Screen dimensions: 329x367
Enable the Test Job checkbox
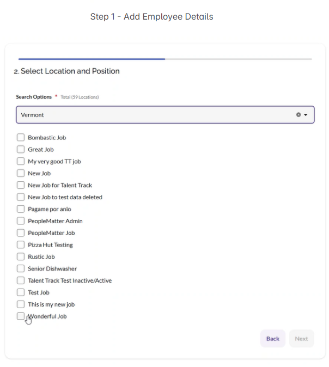[21, 292]
